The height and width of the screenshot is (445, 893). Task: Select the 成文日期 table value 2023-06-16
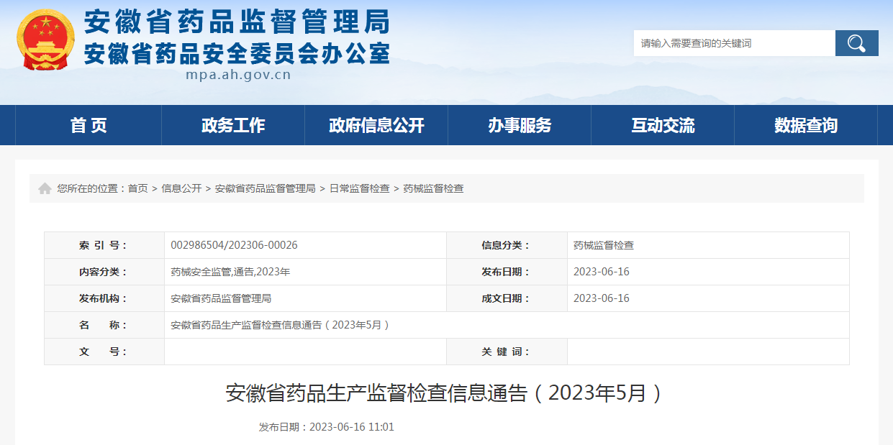pos(602,298)
